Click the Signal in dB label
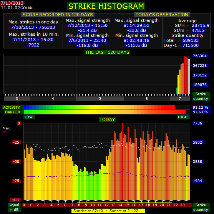Viewport: 214px width, 214px height. (x=14, y=207)
